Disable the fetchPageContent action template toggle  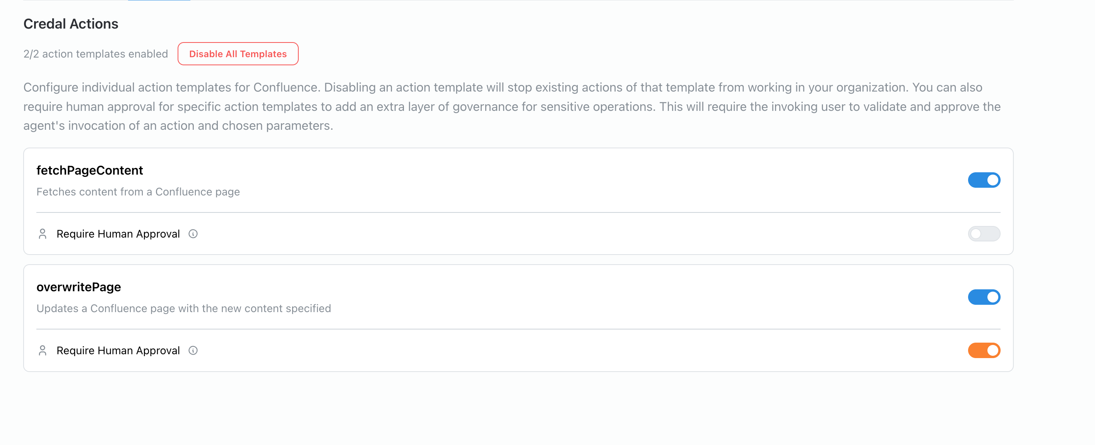pos(984,180)
